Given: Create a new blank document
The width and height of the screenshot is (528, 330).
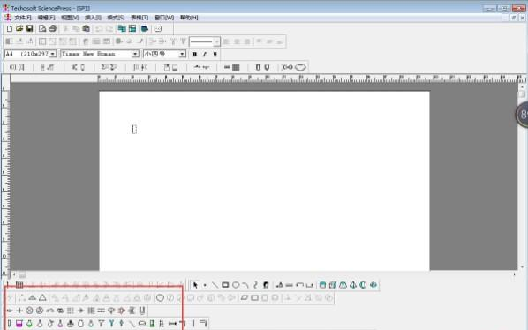Looking at the screenshot, I should pyautogui.click(x=10, y=28).
